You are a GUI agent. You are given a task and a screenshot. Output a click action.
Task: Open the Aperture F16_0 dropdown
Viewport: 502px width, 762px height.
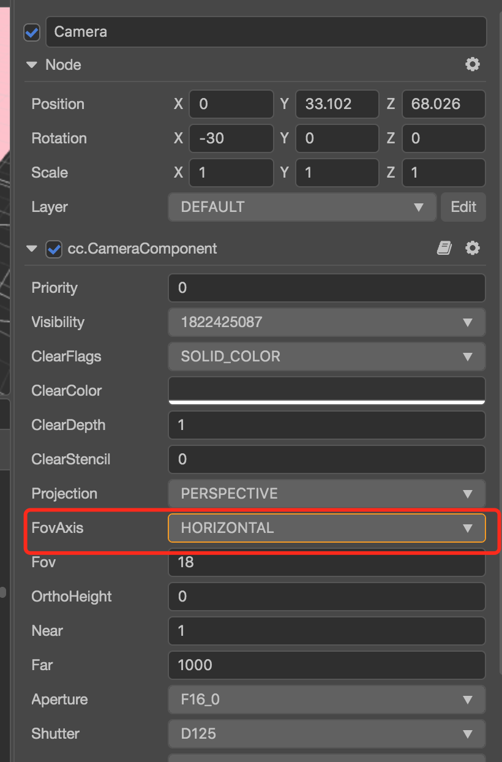(326, 700)
